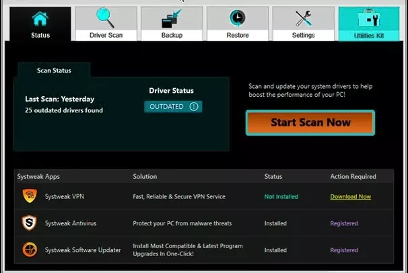Click the Status column header in the table
408x273 pixels.
tap(273, 177)
